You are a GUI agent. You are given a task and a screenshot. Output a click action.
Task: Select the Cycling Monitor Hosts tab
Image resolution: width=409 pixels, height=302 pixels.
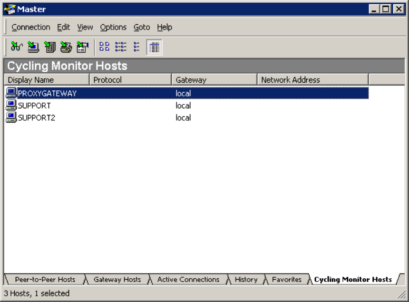point(353,279)
